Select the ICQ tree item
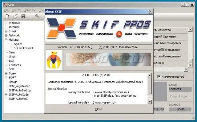The width and height of the screenshot is (197, 122). (x=11, y=61)
